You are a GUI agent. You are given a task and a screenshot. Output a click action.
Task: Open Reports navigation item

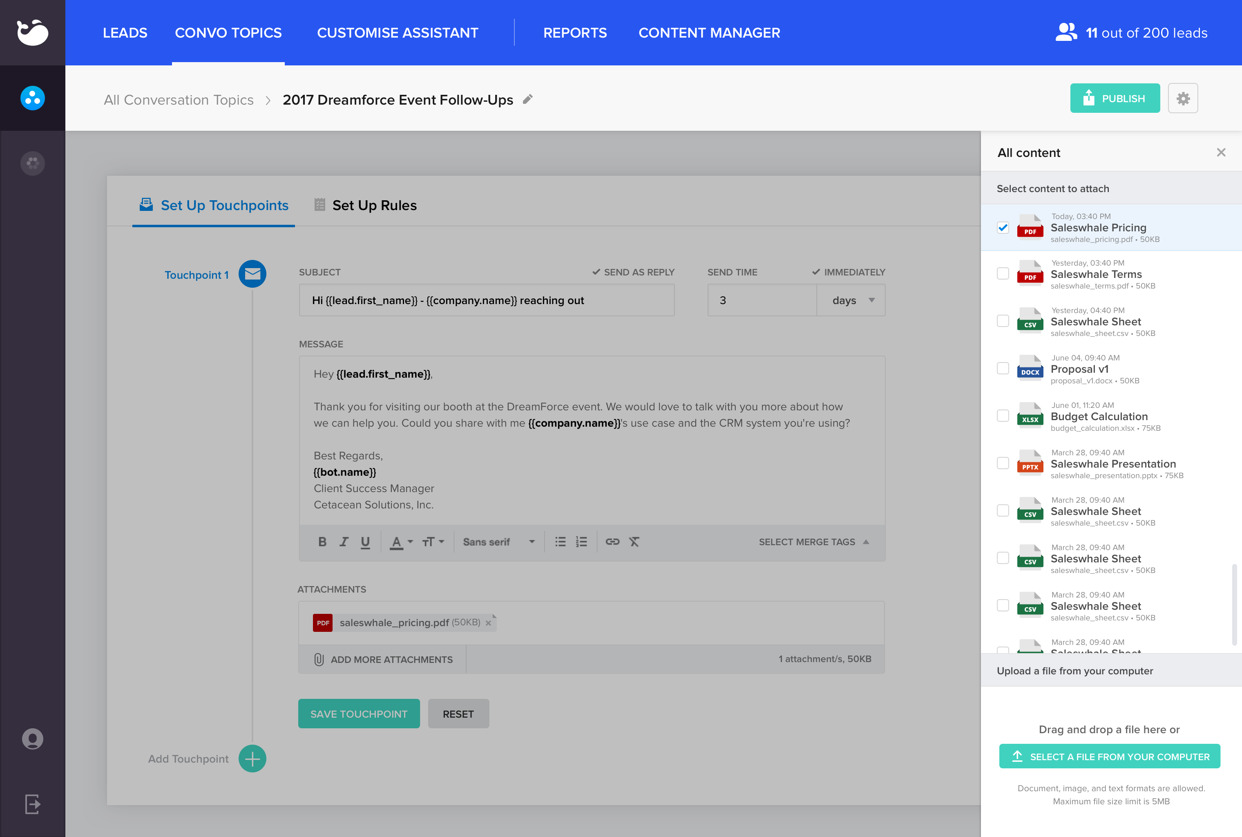pyautogui.click(x=575, y=33)
